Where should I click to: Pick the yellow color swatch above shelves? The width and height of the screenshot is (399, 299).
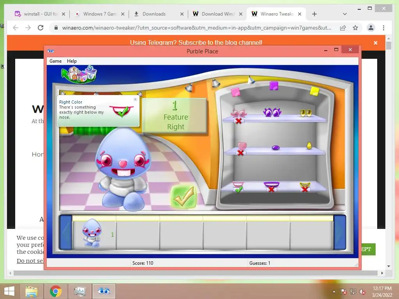point(314,91)
